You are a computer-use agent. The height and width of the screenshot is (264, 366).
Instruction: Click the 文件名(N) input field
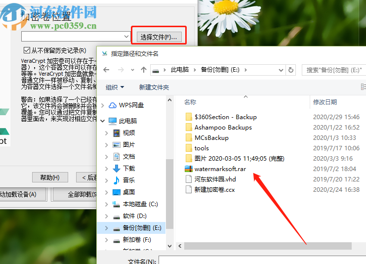click(x=262, y=260)
